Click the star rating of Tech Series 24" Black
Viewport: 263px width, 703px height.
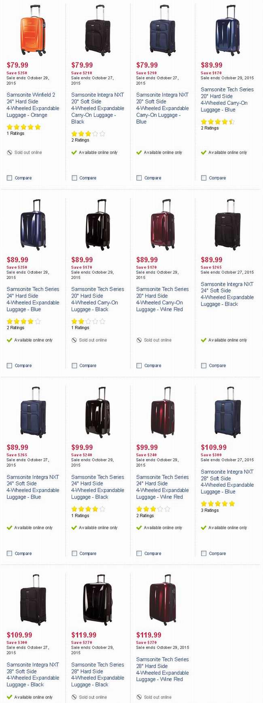[88, 509]
